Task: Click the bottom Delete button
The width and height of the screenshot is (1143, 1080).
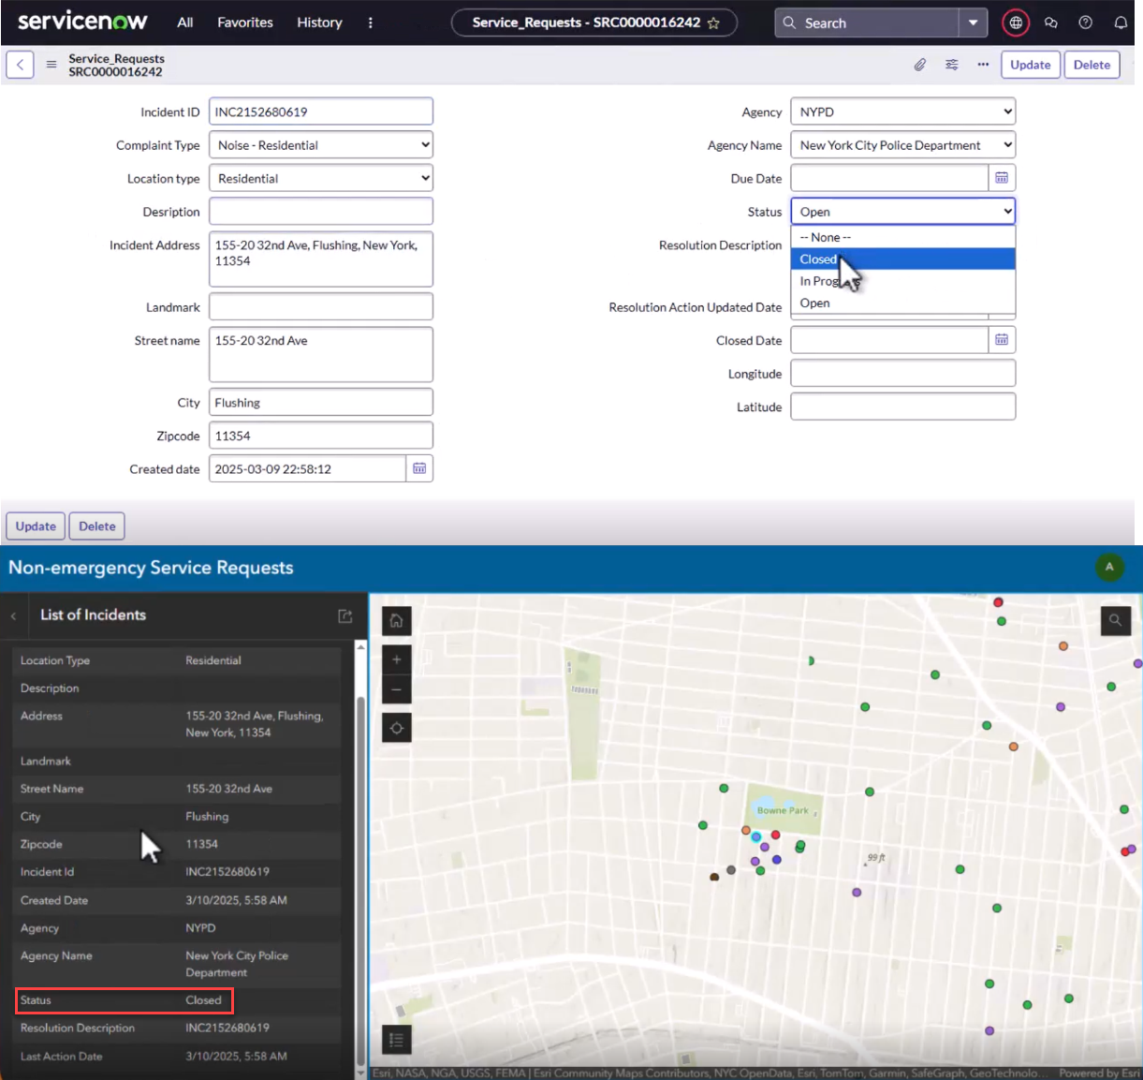Action: [96, 526]
